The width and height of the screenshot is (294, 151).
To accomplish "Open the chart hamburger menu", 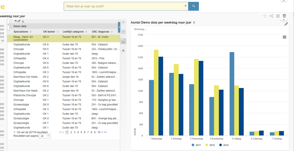I will (x=284, y=37).
